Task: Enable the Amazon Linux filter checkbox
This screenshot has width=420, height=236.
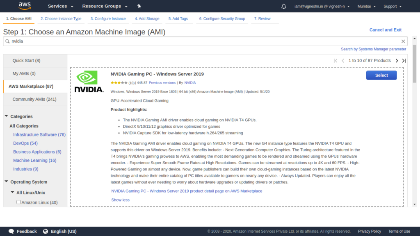Action: pyautogui.click(x=18, y=202)
